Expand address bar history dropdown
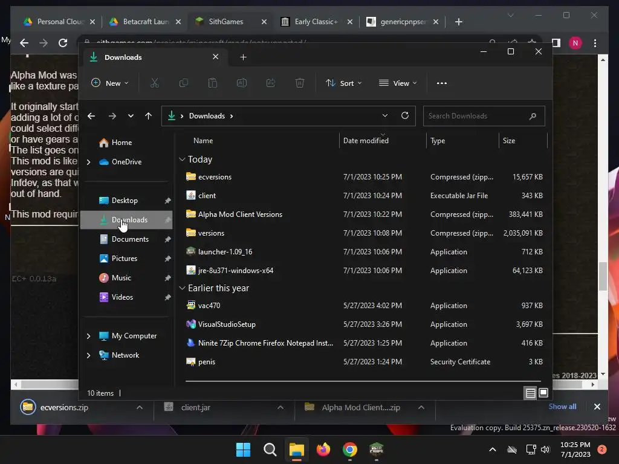 pyautogui.click(x=385, y=115)
